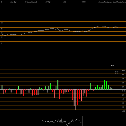This screenshot has height=126, width=126.
Task: Click the MR scale label 80
Action: click(x=123, y=75)
